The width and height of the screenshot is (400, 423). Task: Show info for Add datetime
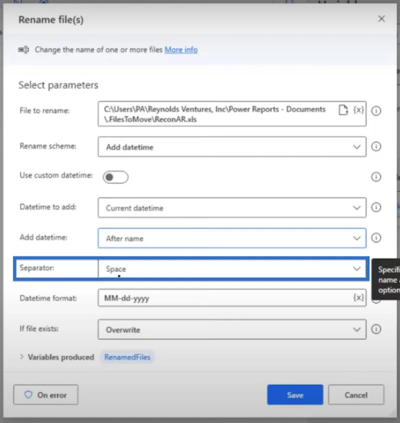pos(376,237)
